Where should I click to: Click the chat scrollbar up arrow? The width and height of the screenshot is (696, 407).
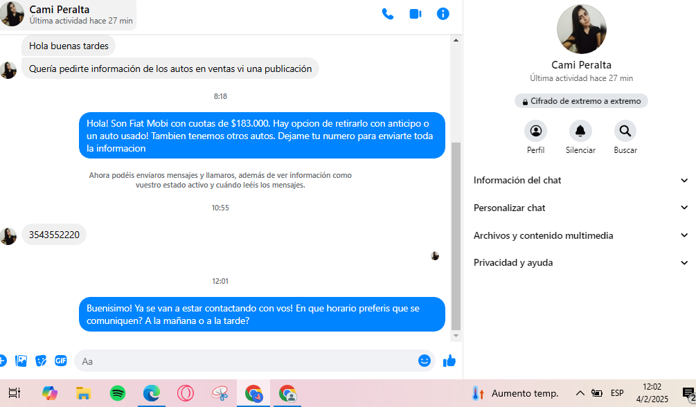coord(456,40)
